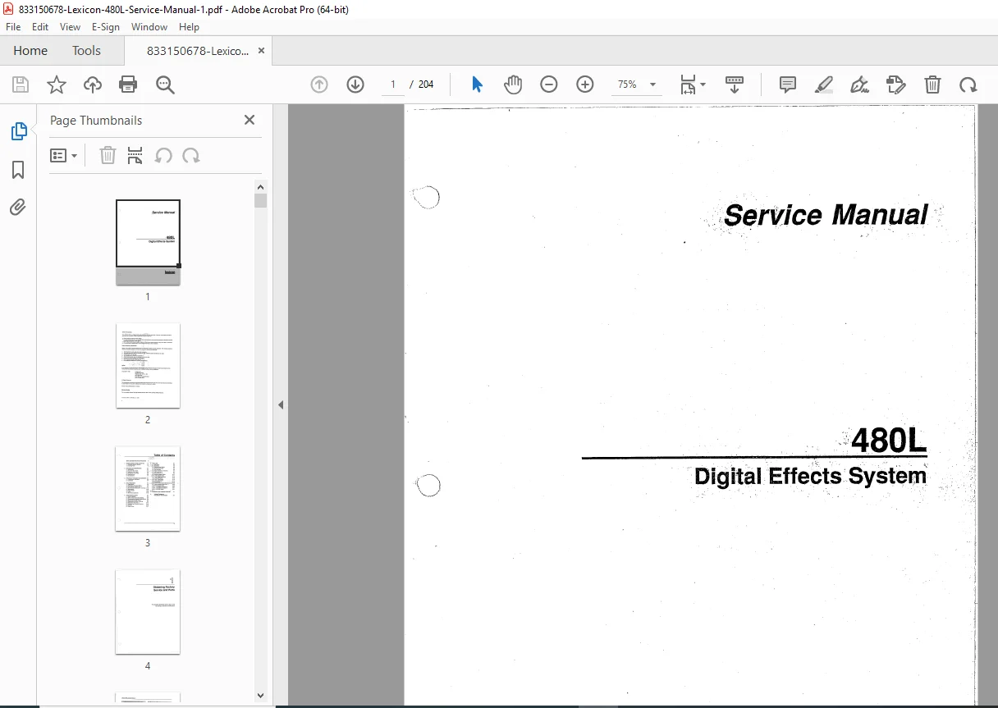Click the insert page break icon
The image size is (998, 708).
(135, 155)
